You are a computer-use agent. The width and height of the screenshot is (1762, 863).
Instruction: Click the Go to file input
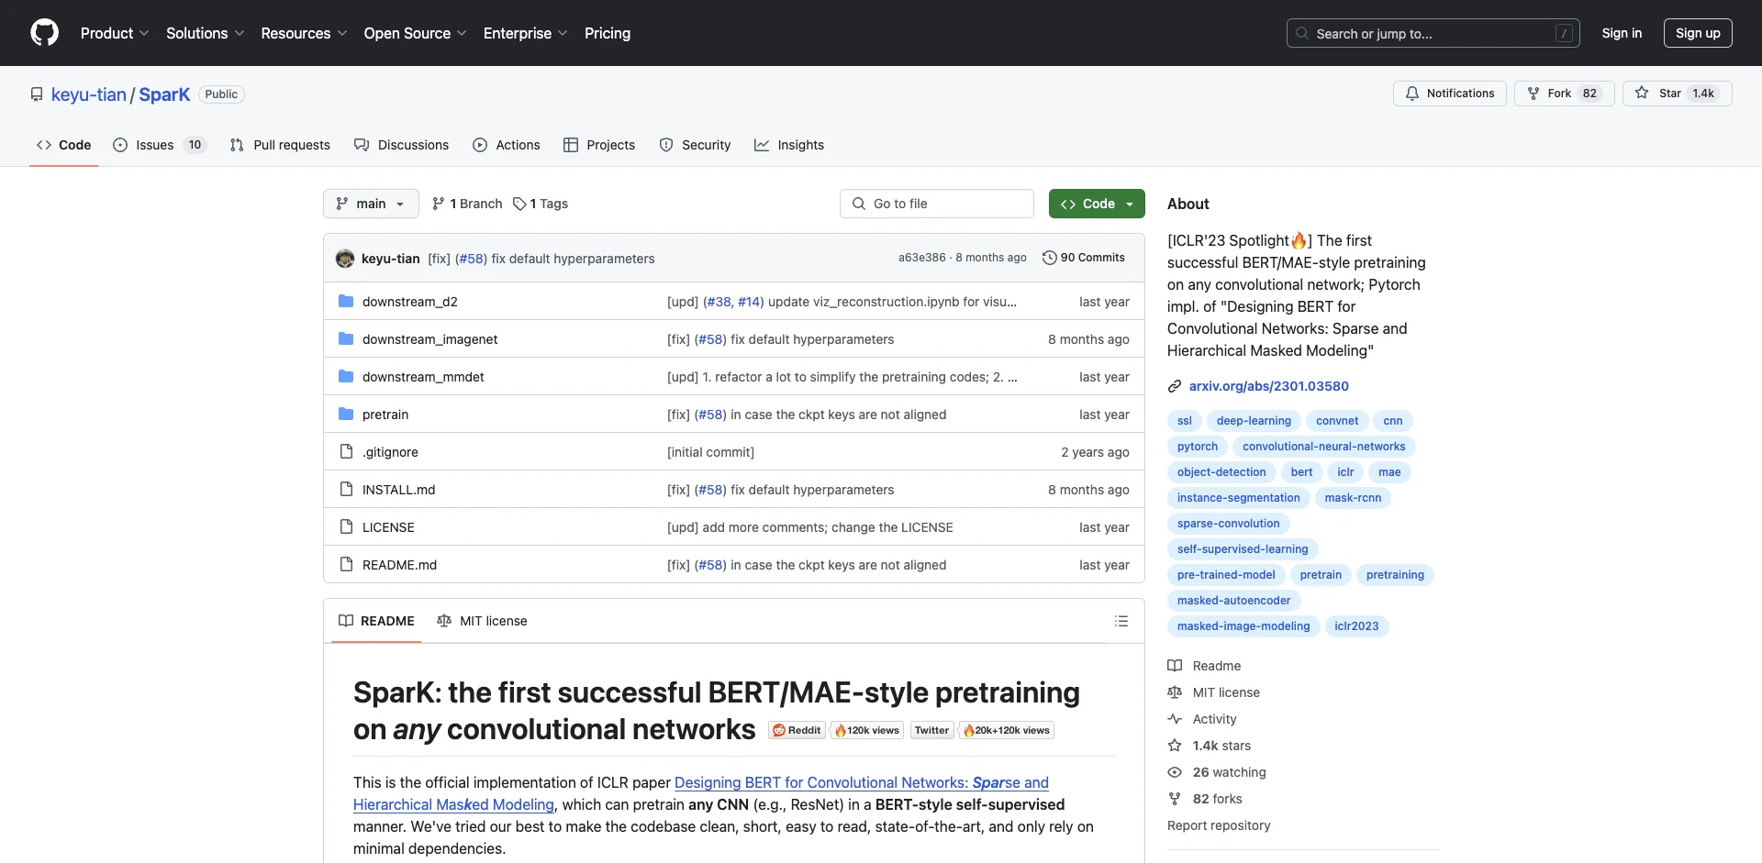937,204
